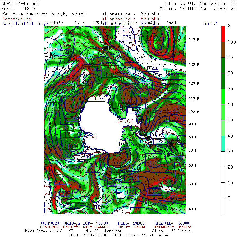
Task: Click the '-34.62' temperature value on Antarctica
Action: (x=124, y=121)
